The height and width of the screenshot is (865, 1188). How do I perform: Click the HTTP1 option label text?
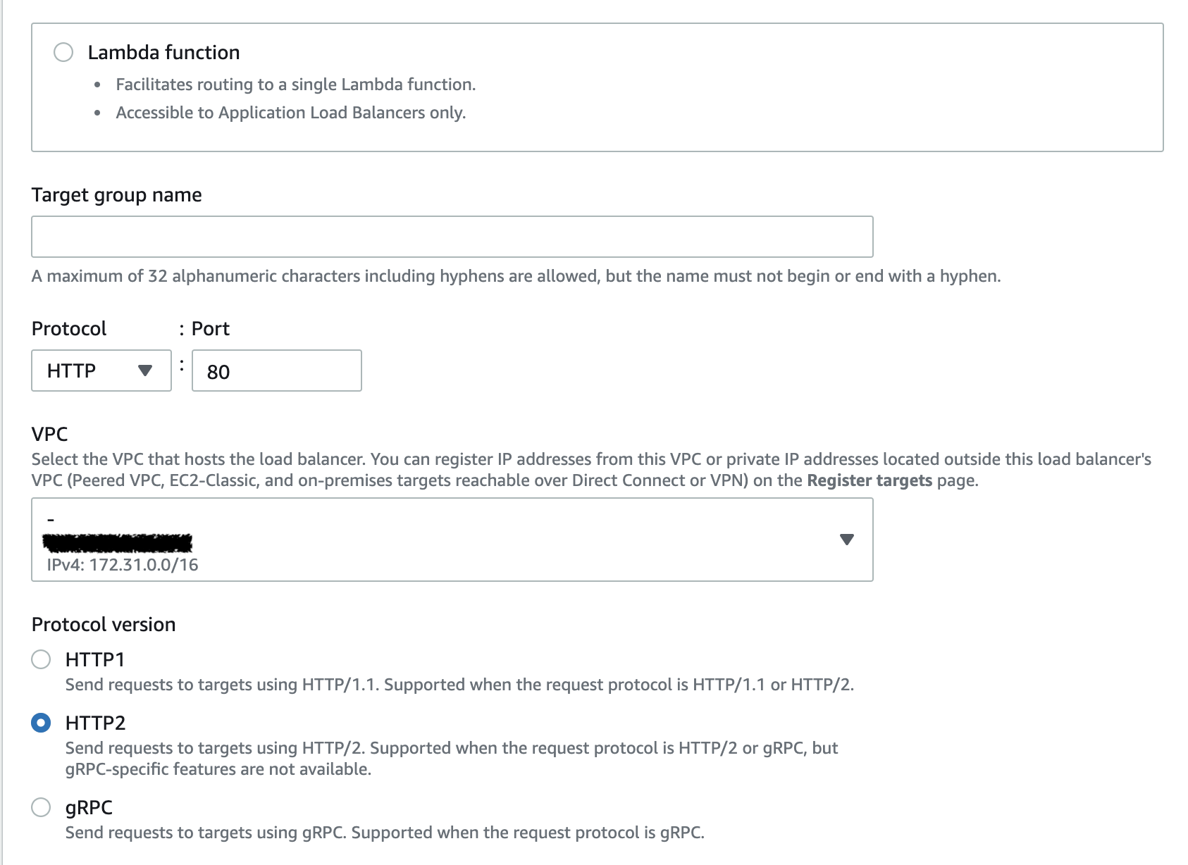coord(94,660)
